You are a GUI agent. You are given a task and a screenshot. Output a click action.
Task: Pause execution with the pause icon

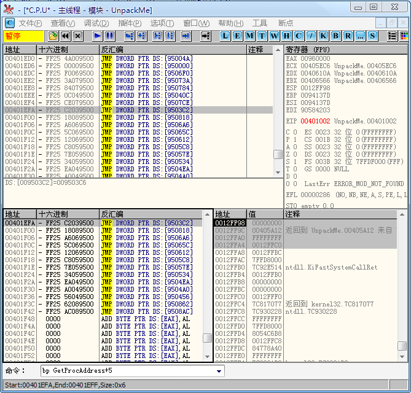pyautogui.click(x=109, y=36)
